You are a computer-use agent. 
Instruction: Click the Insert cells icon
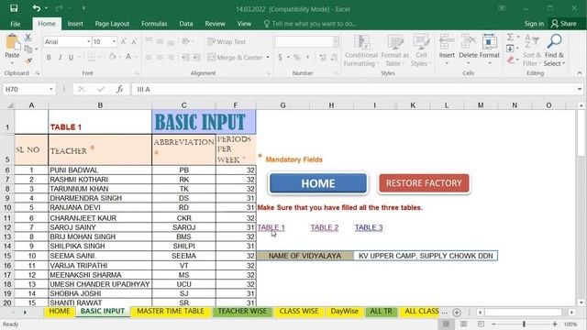(447, 42)
